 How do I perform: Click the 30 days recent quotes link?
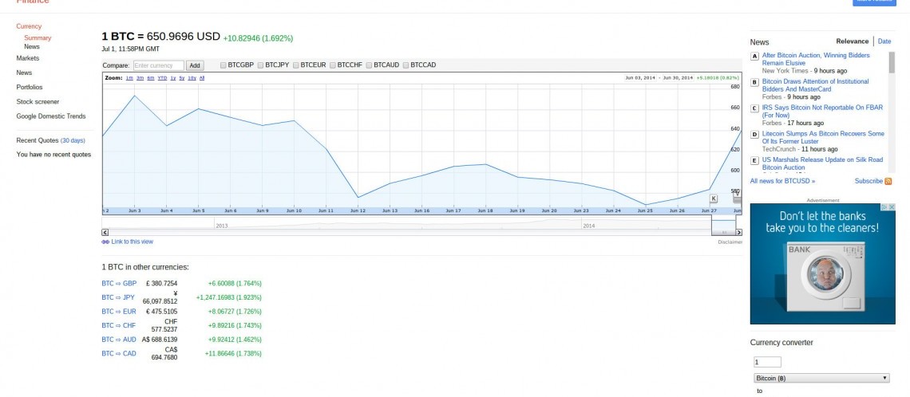[x=73, y=141]
